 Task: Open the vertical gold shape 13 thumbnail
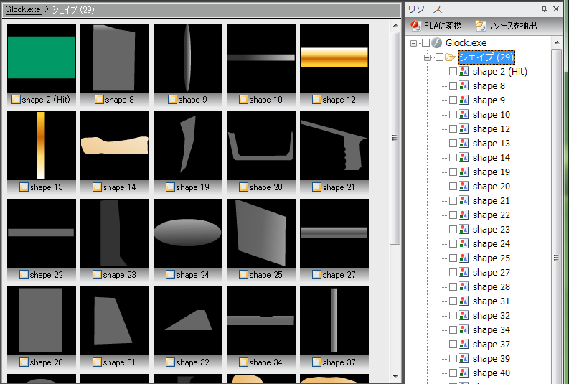pos(42,146)
